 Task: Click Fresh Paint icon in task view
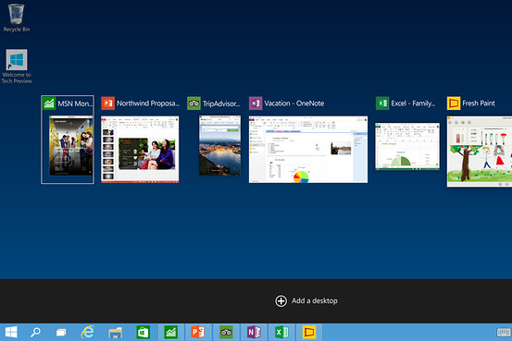[x=454, y=104]
